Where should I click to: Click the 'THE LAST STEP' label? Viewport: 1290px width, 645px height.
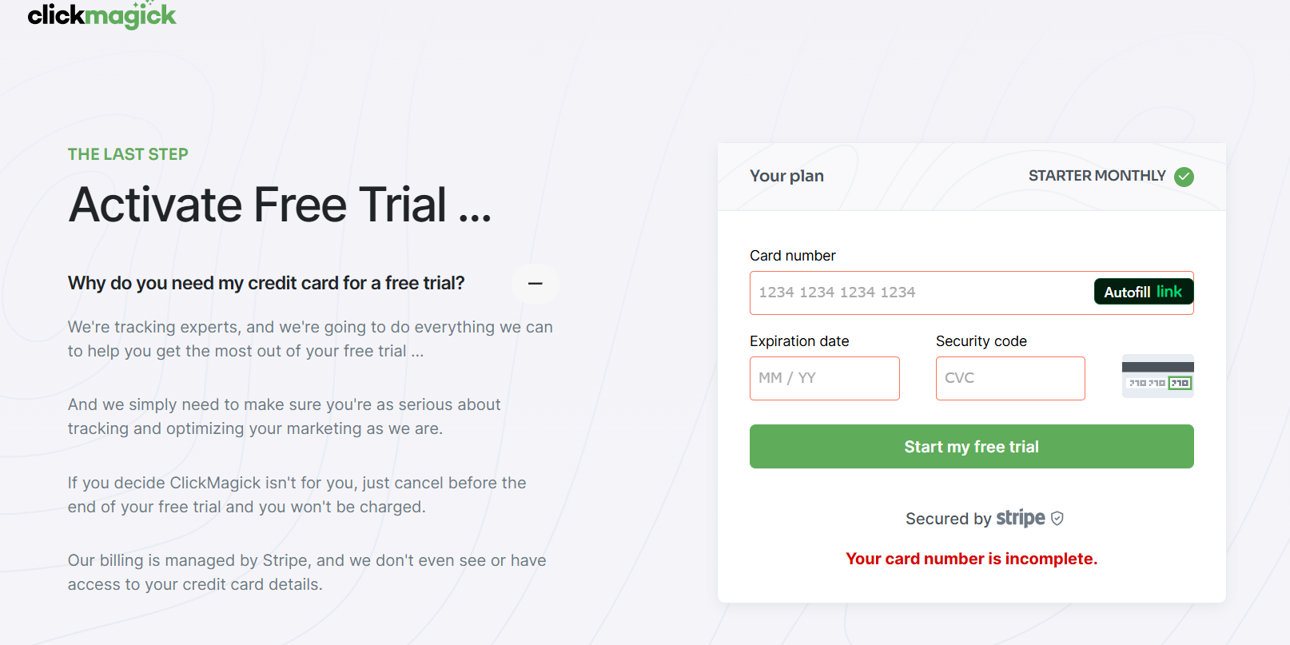[x=128, y=154]
